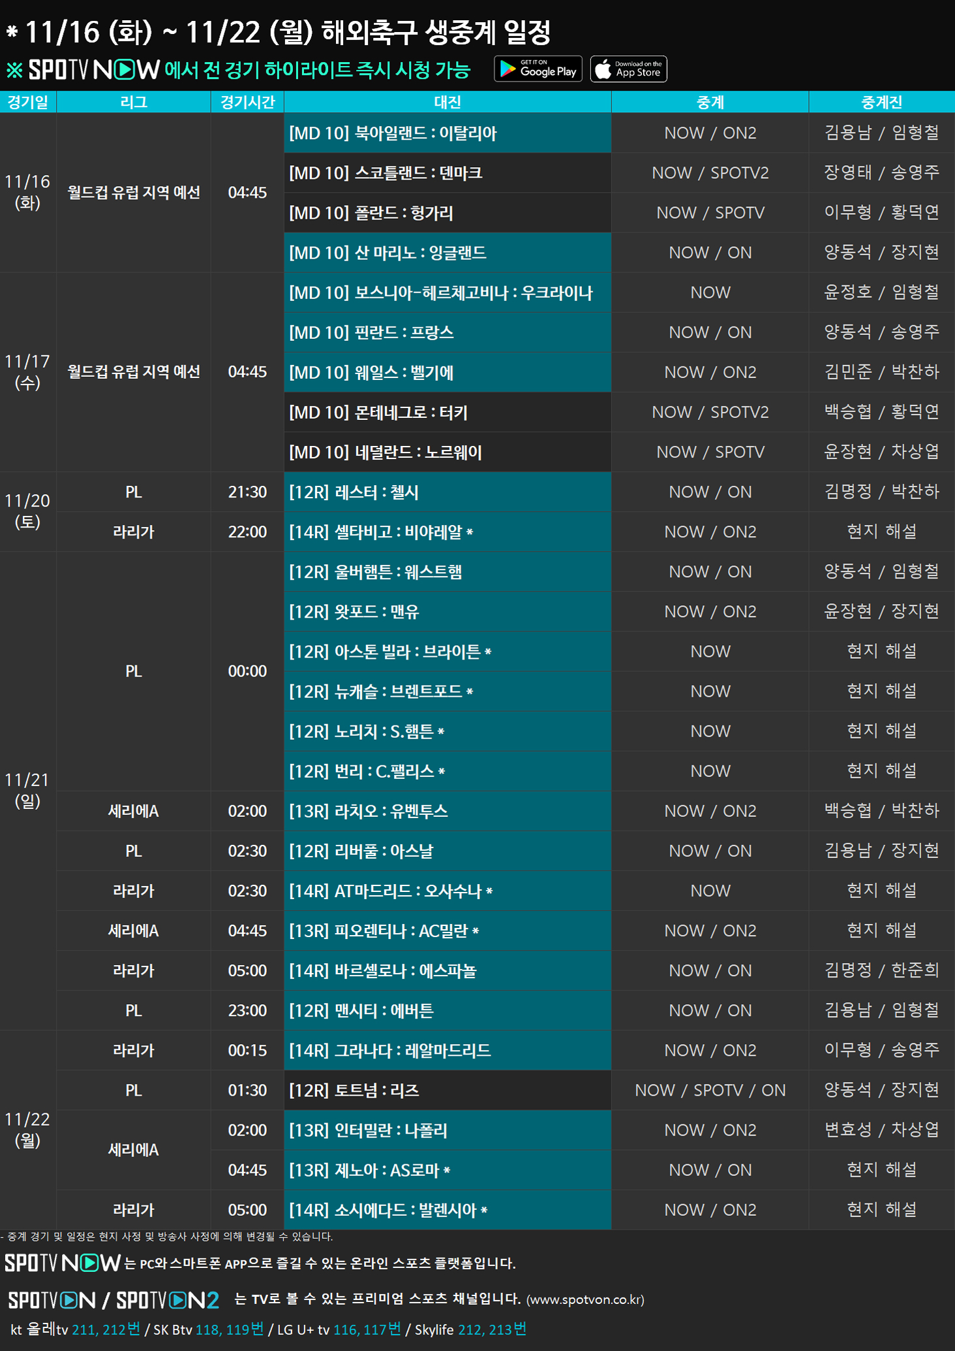The width and height of the screenshot is (955, 1351).
Task: Click the Google Play download badge
Action: 538,69
